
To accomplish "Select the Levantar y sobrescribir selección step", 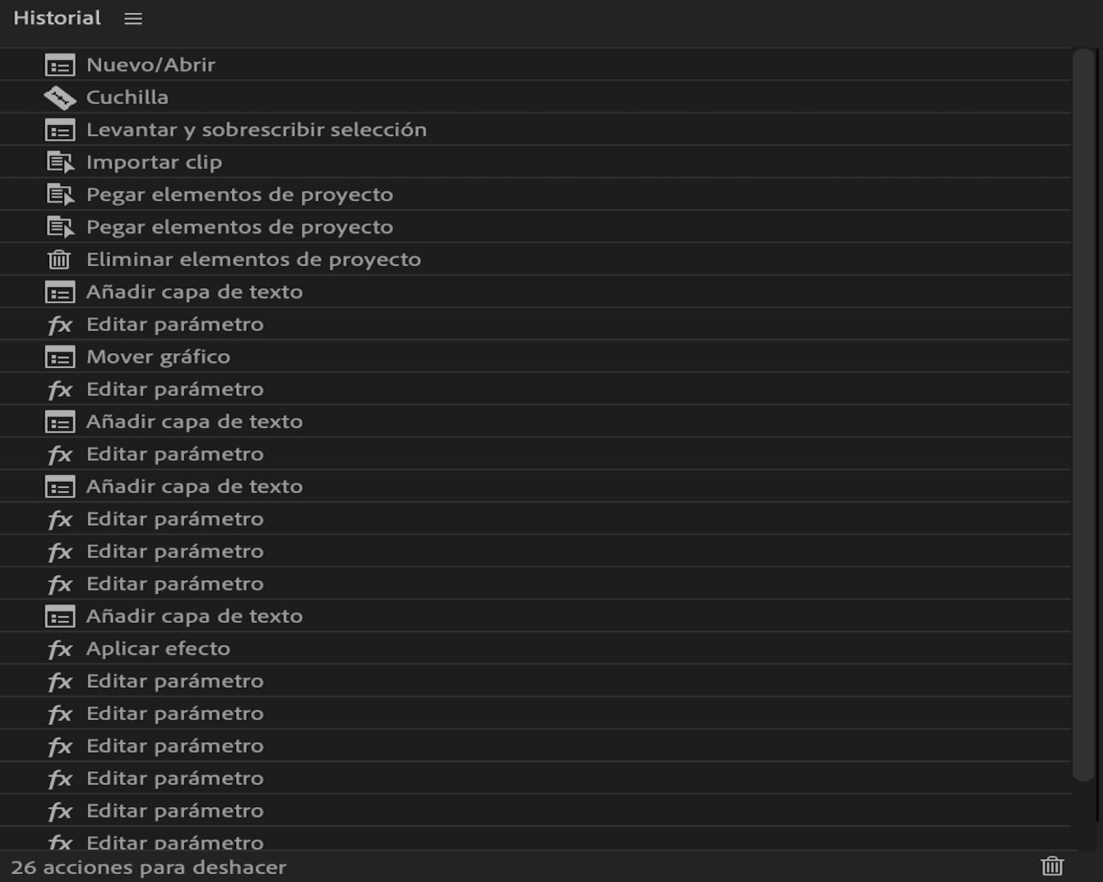I will 257,130.
